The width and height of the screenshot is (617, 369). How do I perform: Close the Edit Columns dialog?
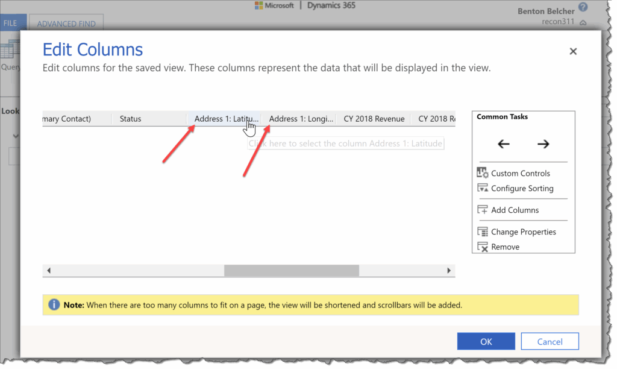pyautogui.click(x=573, y=51)
